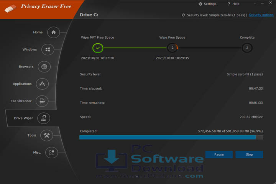Click the speed value '200.62 MB/Sec'
Screen dimensions: 276x184
[251, 117]
